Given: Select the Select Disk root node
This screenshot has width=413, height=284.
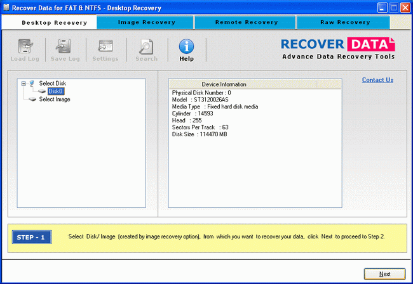Looking at the screenshot, I should (52, 84).
